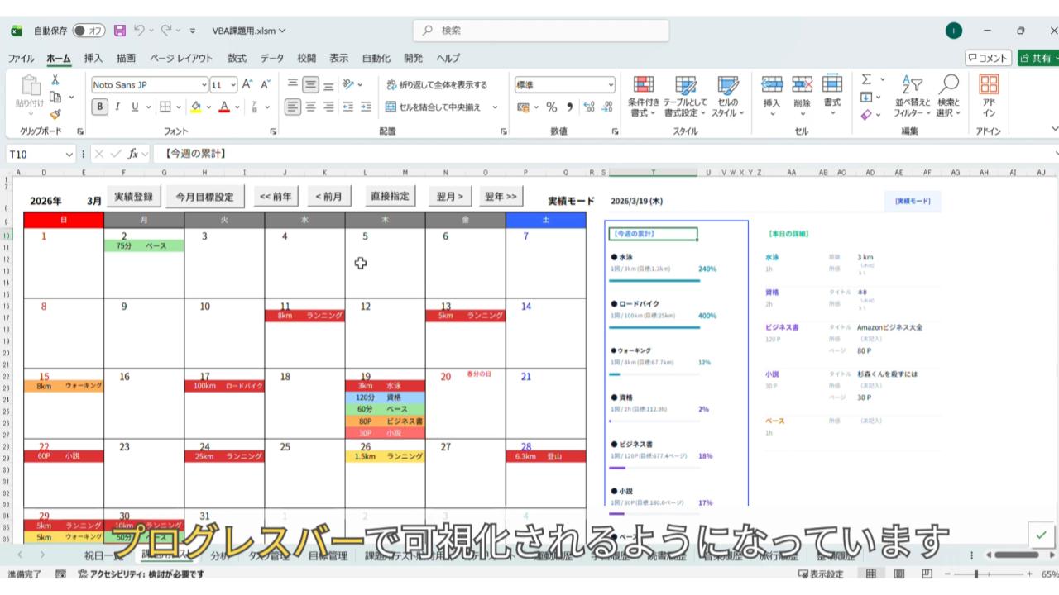The width and height of the screenshot is (1059, 595).
Task: Expand the 標準 number format dropdown
Action: (611, 84)
